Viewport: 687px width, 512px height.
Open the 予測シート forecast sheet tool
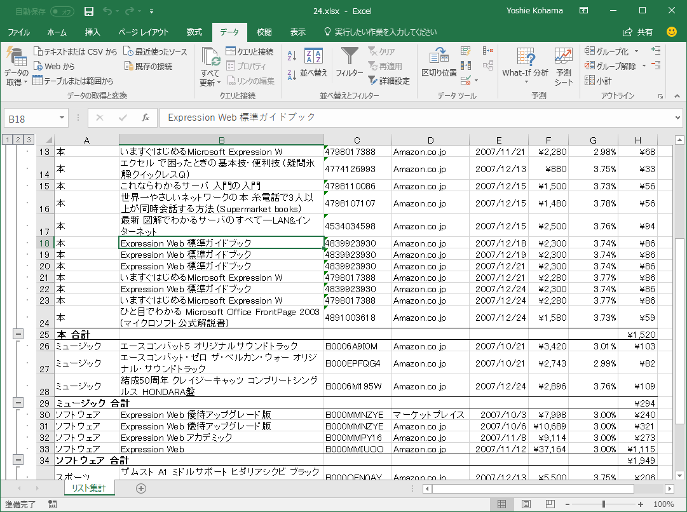click(x=563, y=65)
